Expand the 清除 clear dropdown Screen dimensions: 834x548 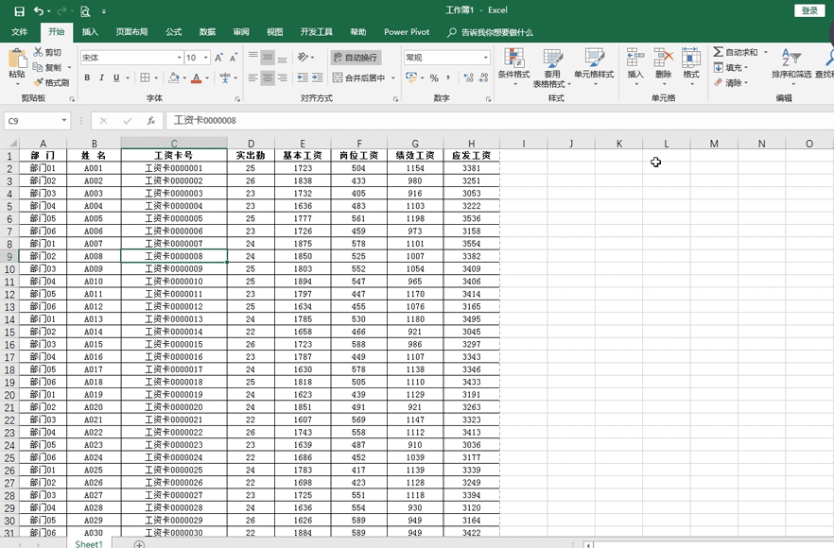coord(746,83)
